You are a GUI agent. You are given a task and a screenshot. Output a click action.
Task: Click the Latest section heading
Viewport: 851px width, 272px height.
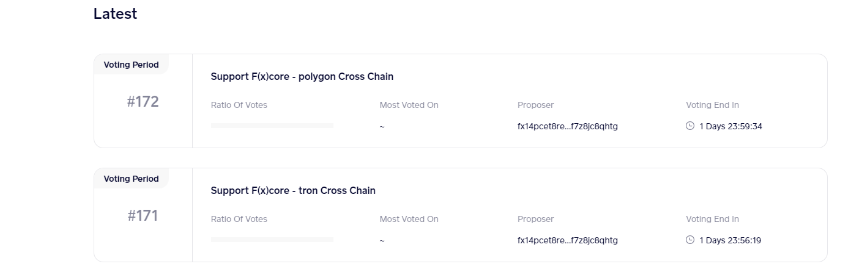pos(115,14)
